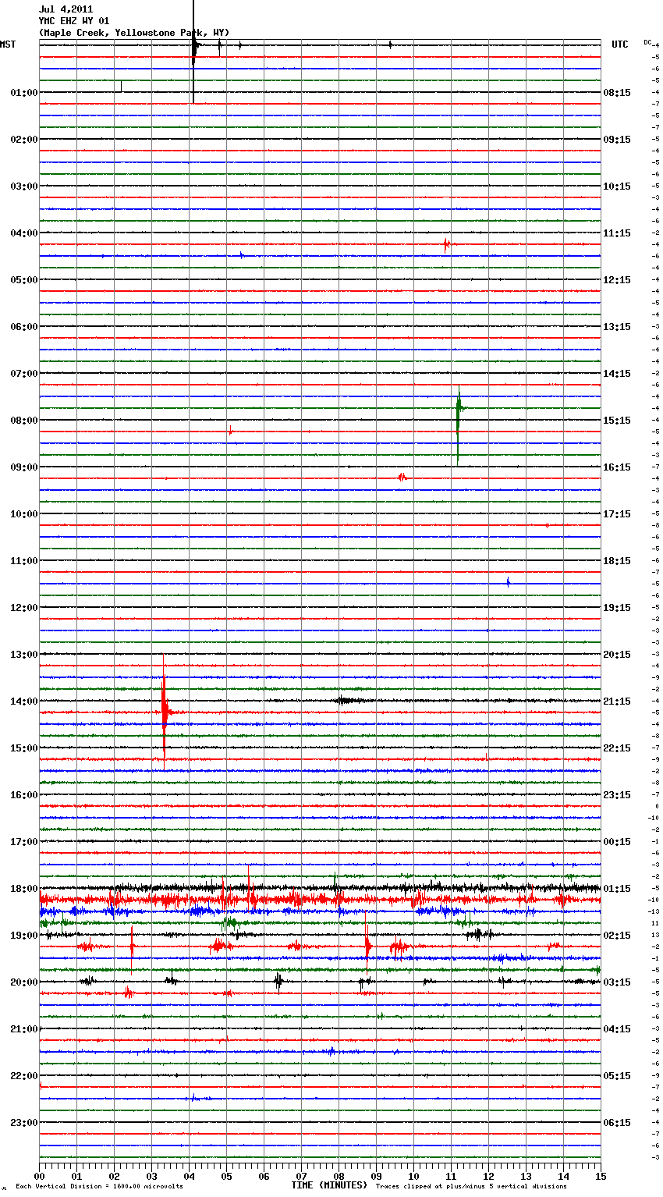Screen dimensions: 663x1197
Task: Click the UTC time zone label
Action: 619,44
